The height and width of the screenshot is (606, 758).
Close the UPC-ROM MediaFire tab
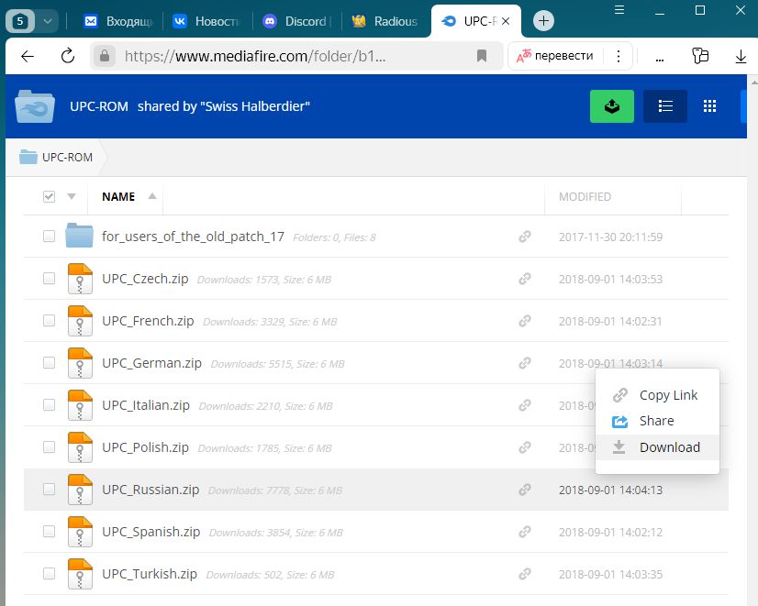coord(506,21)
